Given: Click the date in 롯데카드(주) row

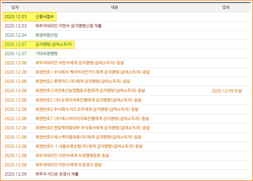Looking at the screenshot, I should pyautogui.click(x=15, y=81).
